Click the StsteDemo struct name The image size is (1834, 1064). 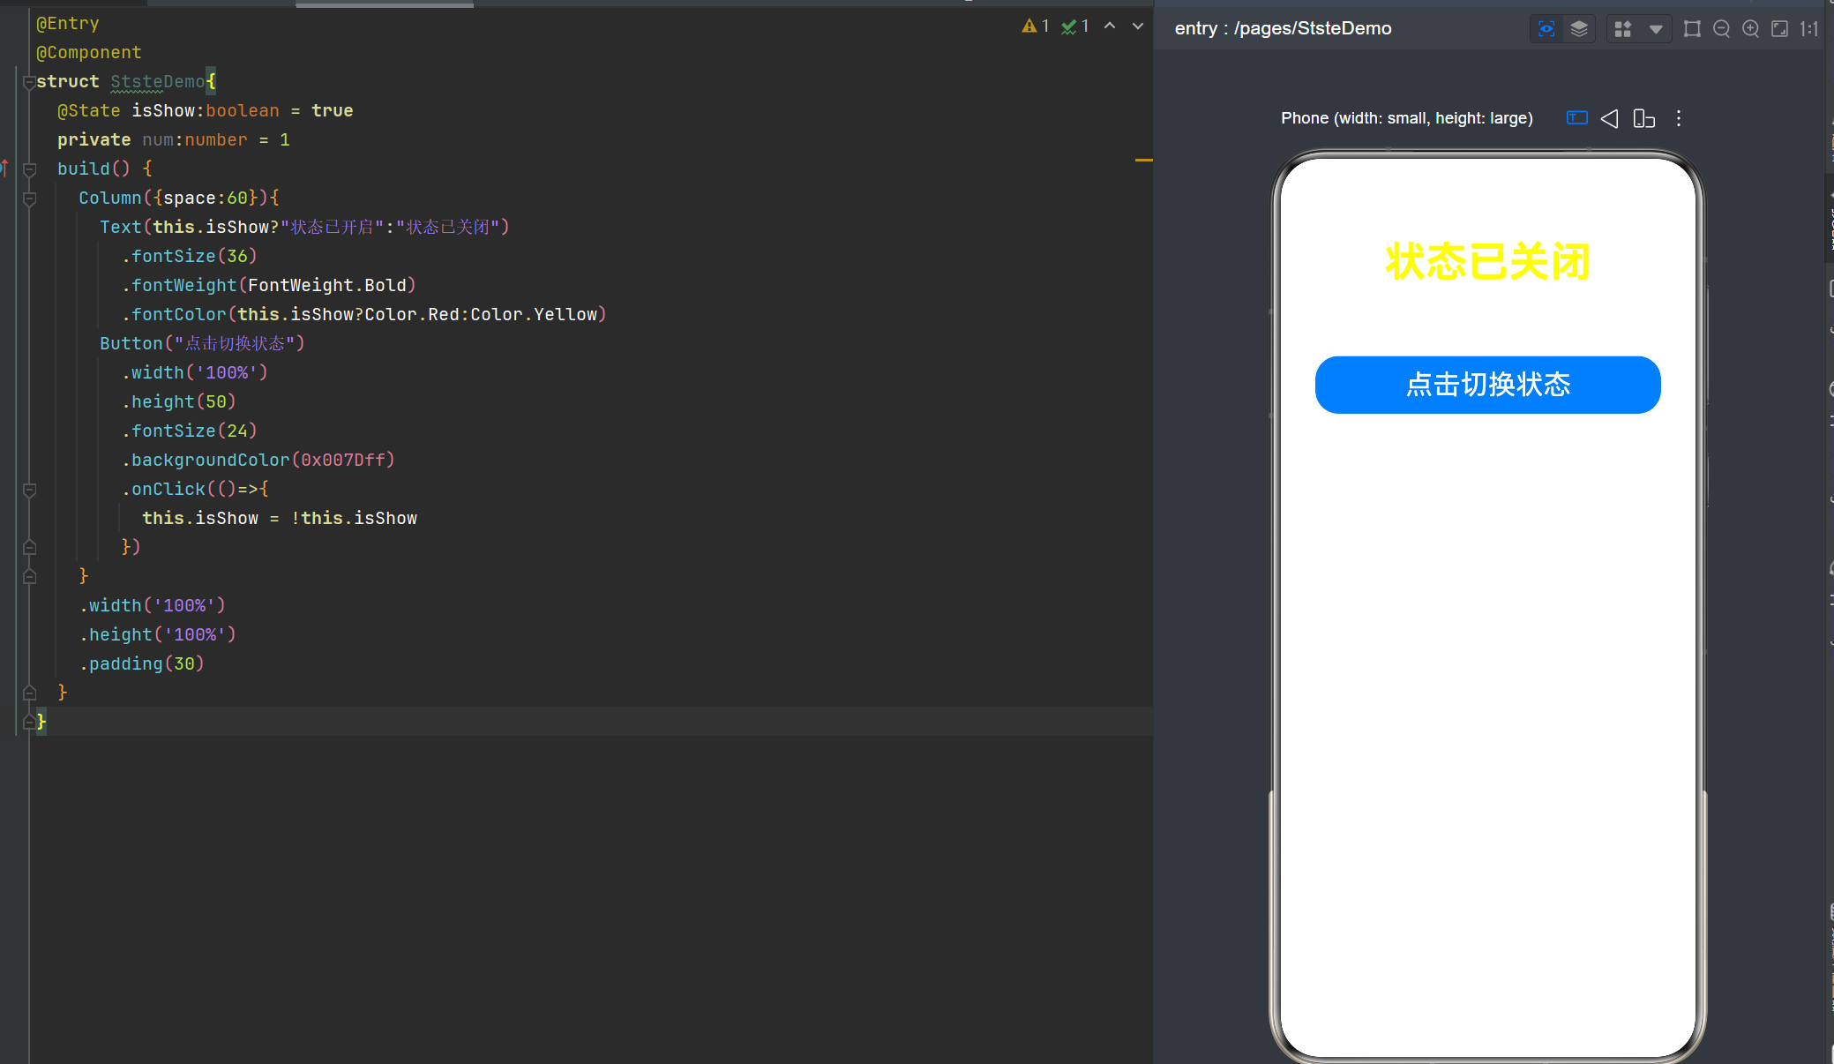pos(158,82)
